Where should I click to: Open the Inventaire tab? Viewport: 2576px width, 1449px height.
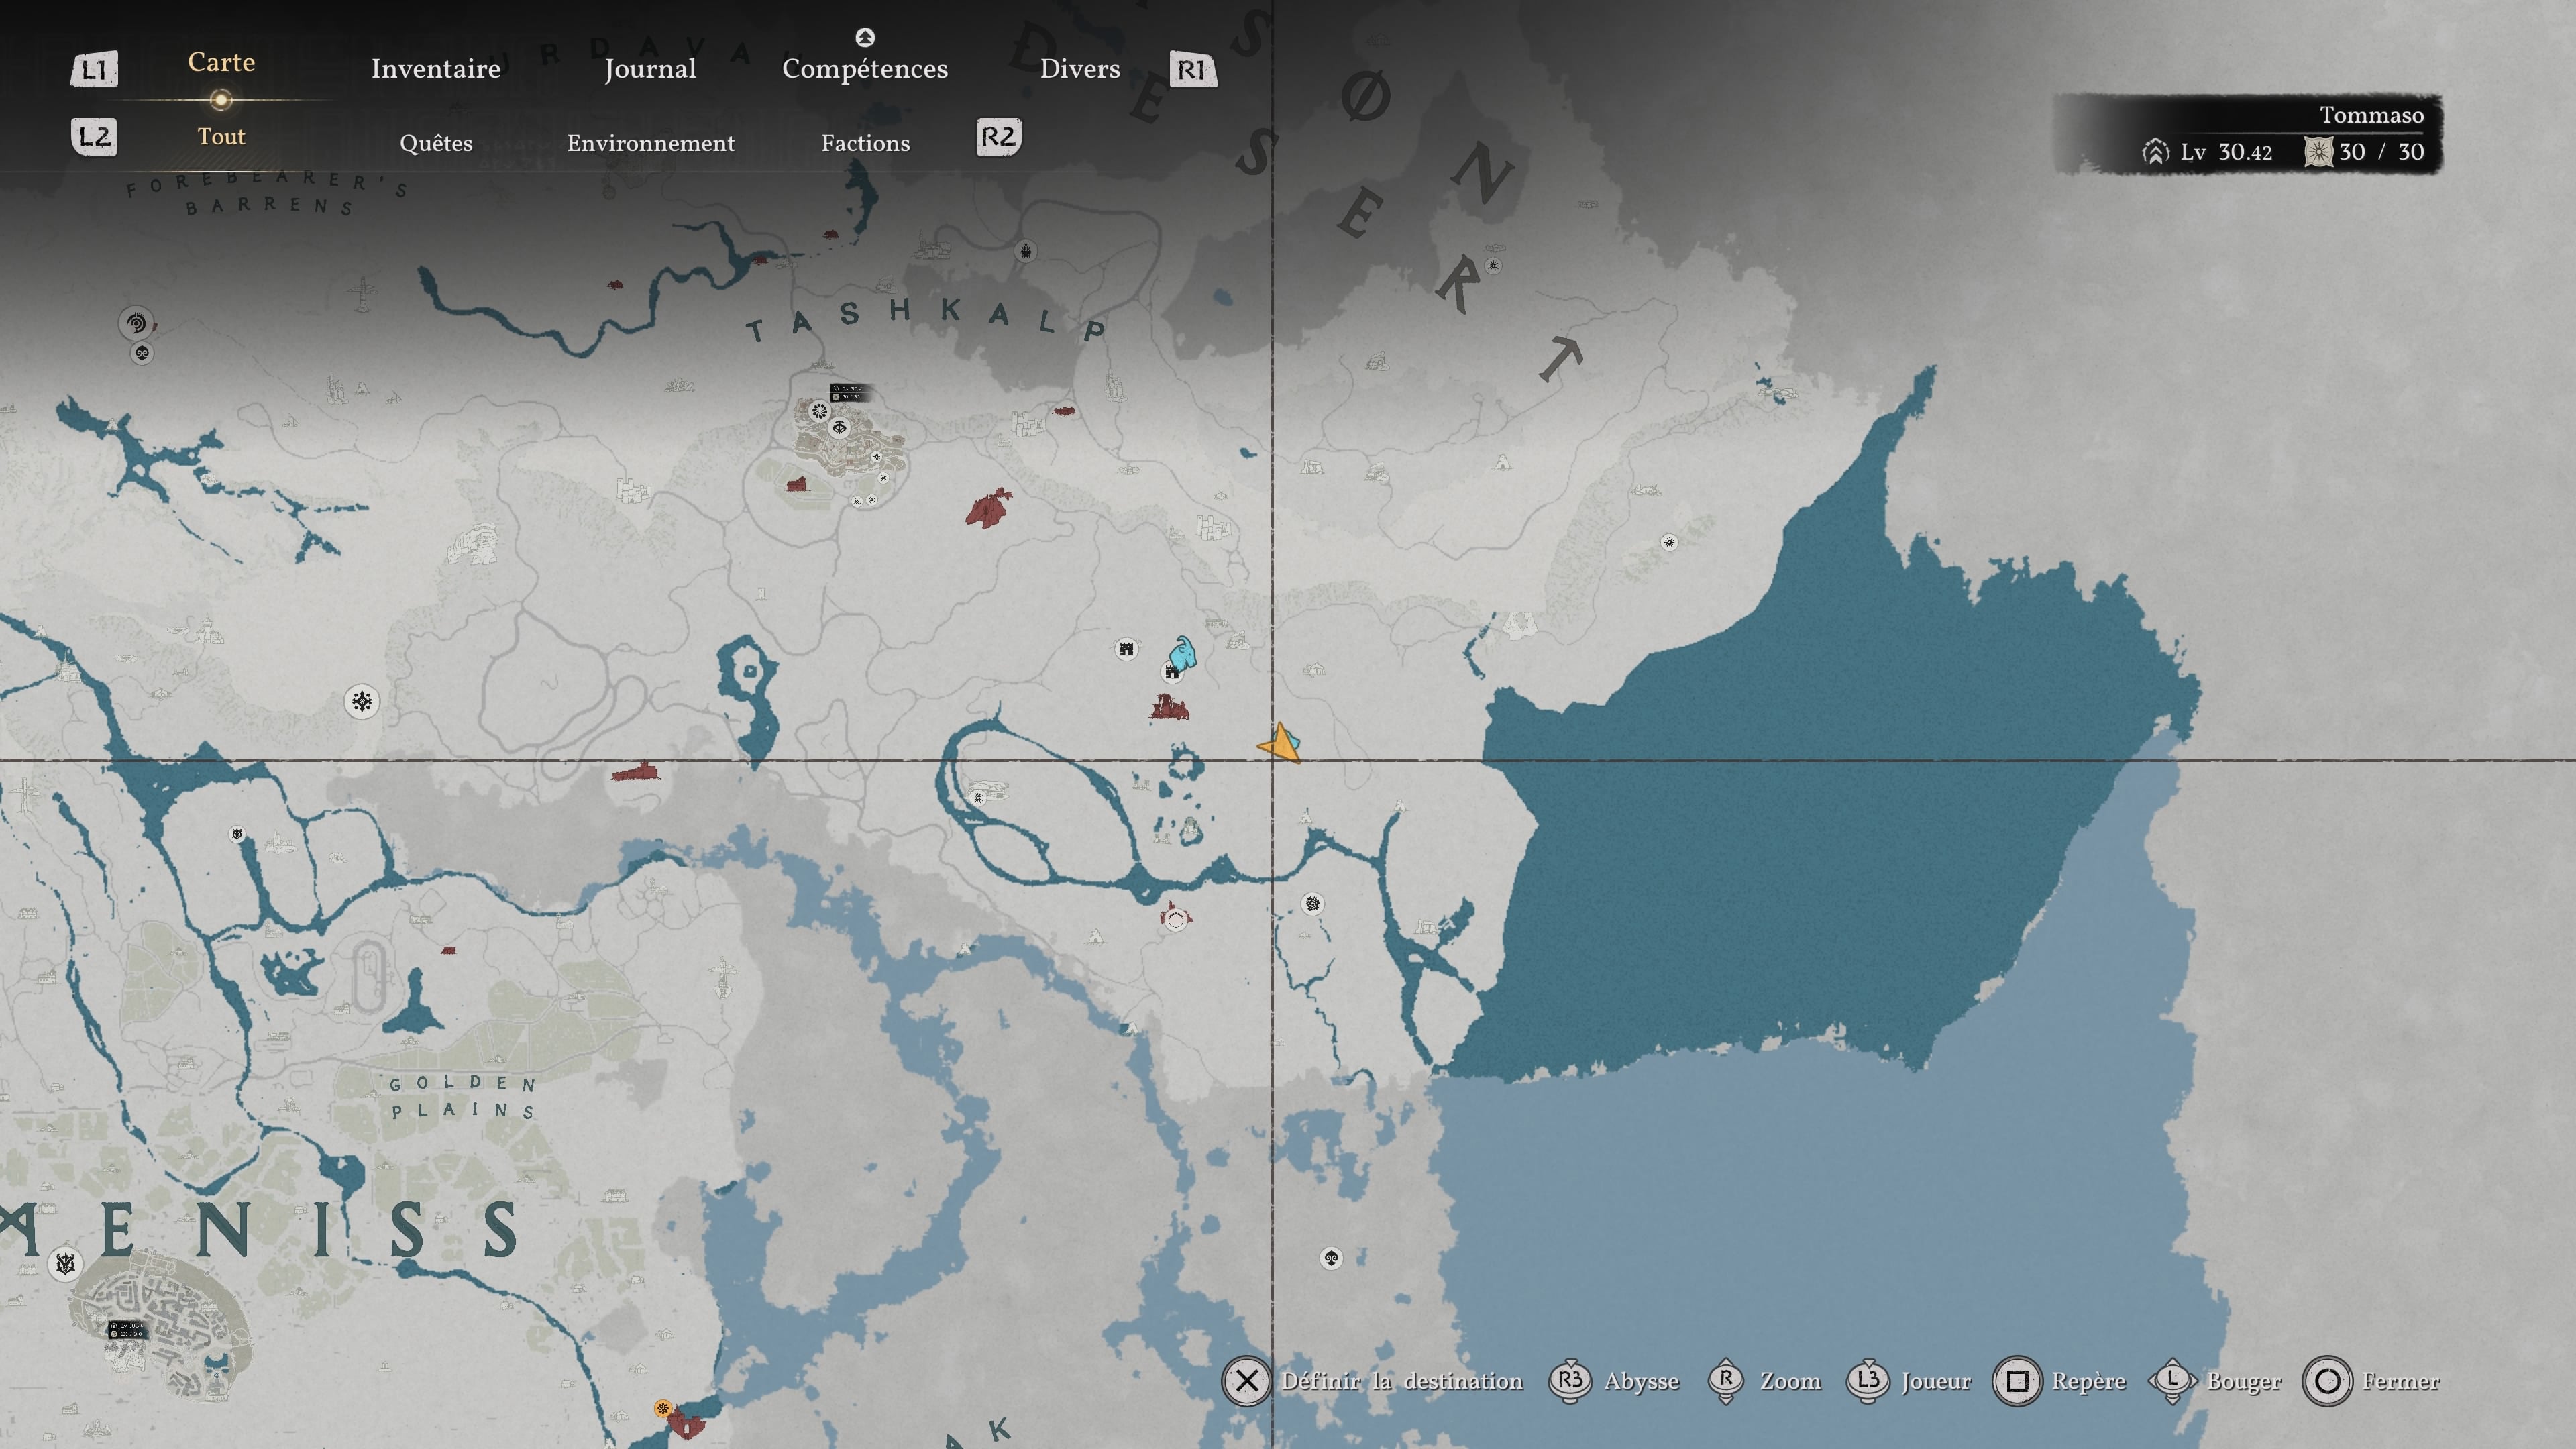(436, 68)
